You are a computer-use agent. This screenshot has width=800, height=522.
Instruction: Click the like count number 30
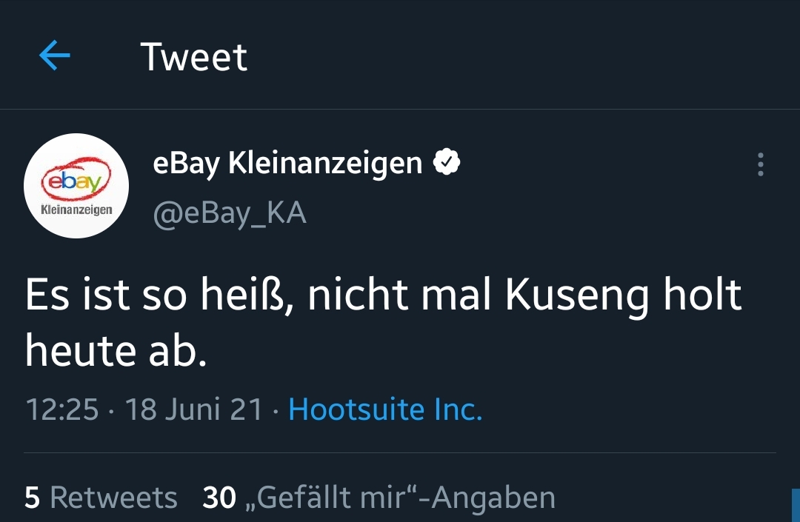pos(219,498)
